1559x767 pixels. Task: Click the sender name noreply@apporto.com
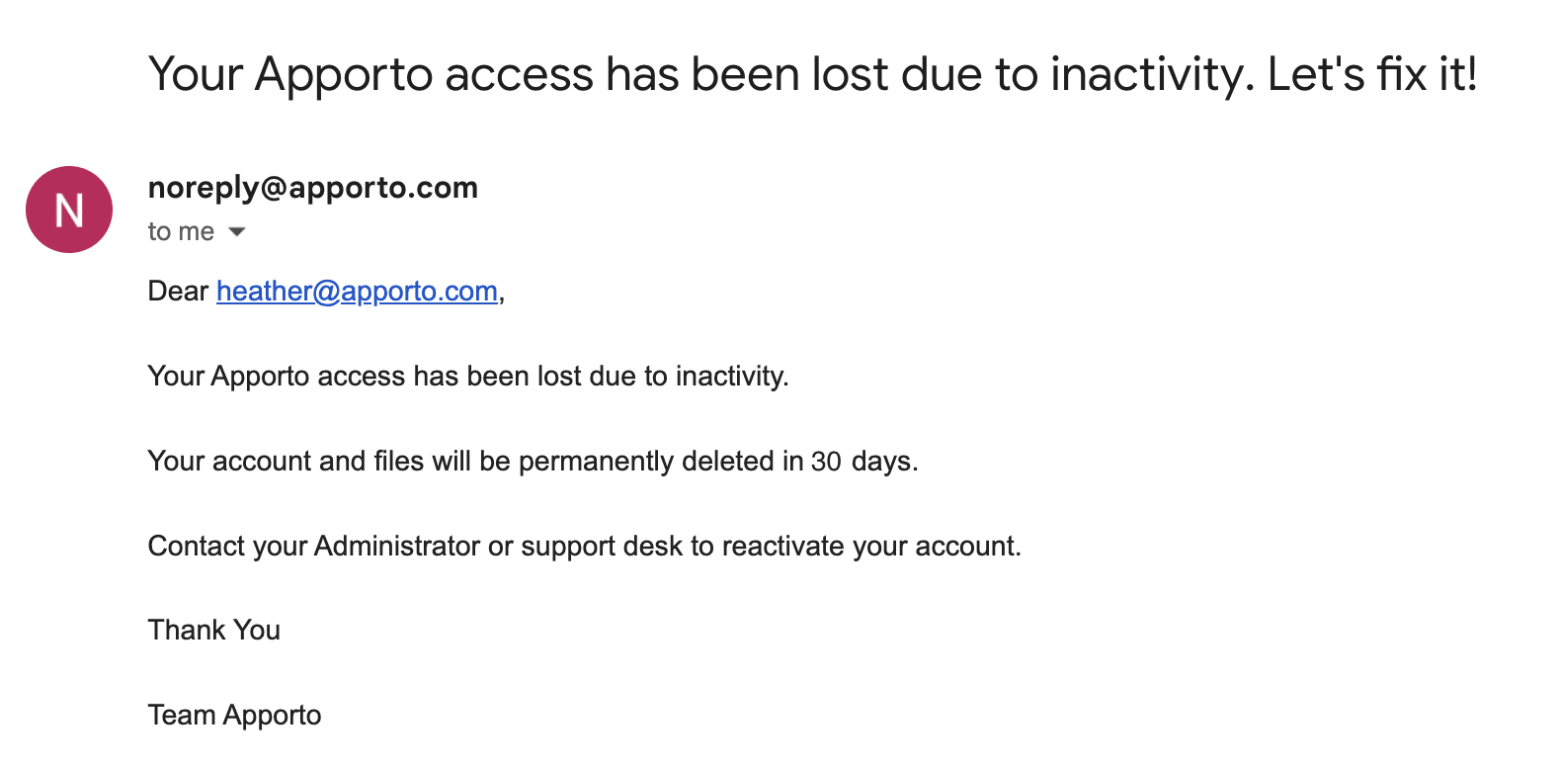click(x=313, y=188)
